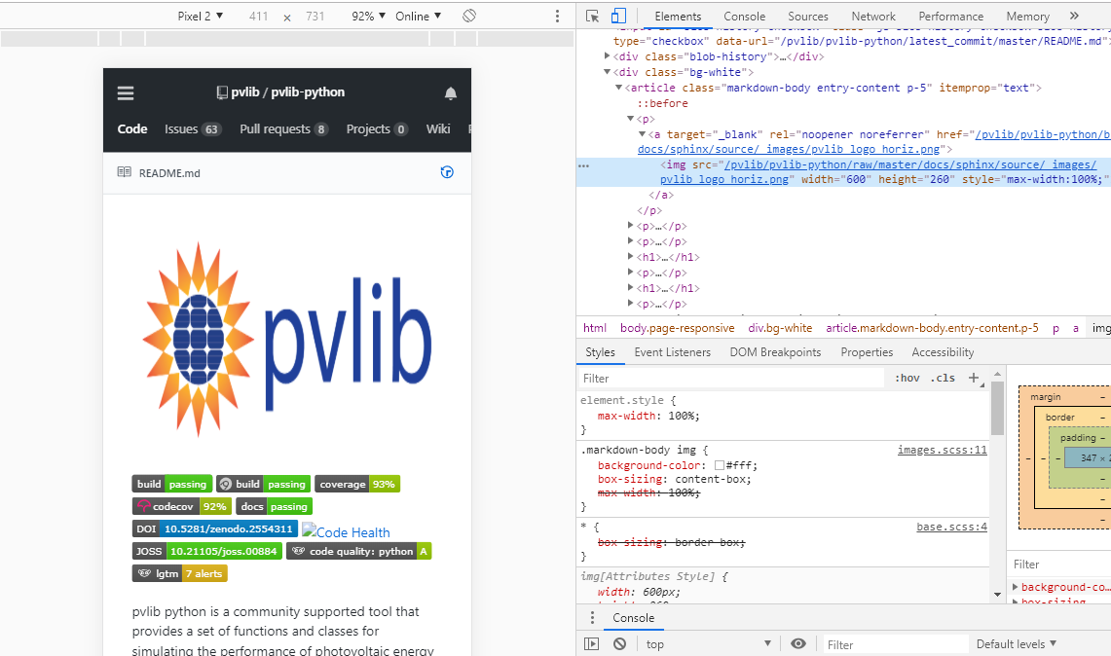
Task: Open base.scss:4 source link
Action: tap(951, 527)
